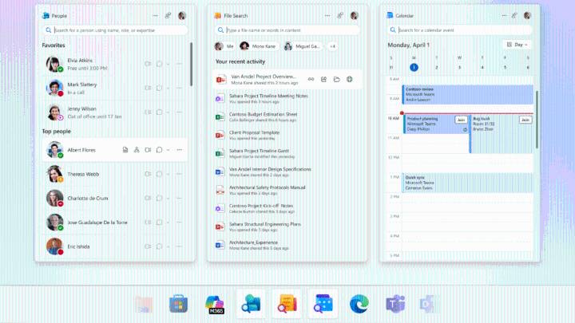
Task: Join the Bug bash meeting
Action: click(x=525, y=120)
